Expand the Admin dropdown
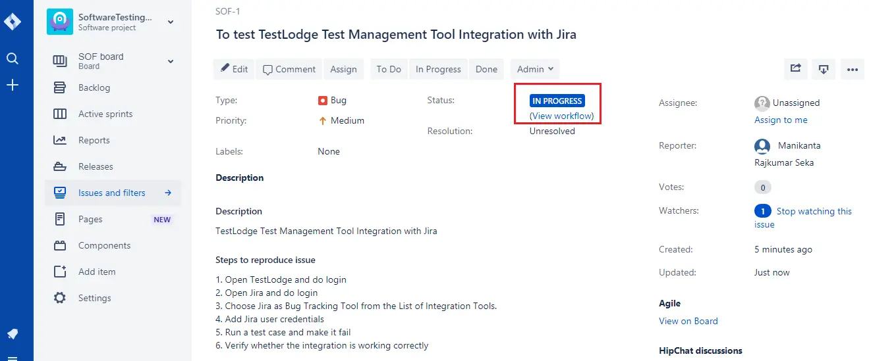 (x=535, y=69)
